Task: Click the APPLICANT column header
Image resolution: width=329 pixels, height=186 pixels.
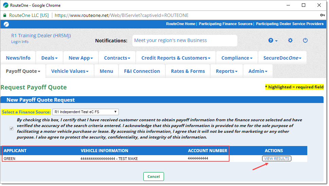Action: point(15,151)
